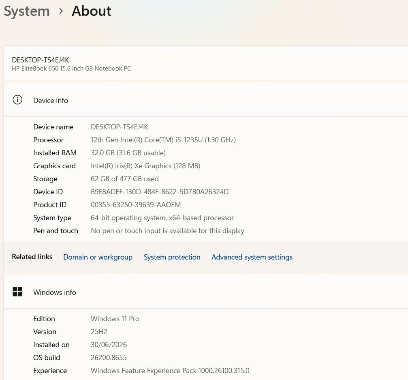The height and width of the screenshot is (380, 408).
Task: Click the Windows 11 Pro edition text
Action: pyautogui.click(x=115, y=319)
